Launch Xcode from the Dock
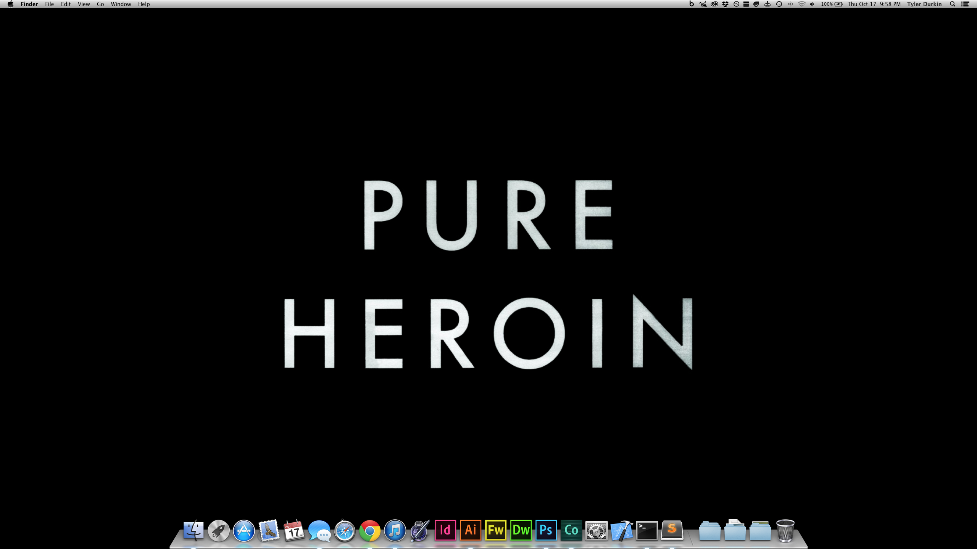Screen dimensions: 977x549 point(622,530)
